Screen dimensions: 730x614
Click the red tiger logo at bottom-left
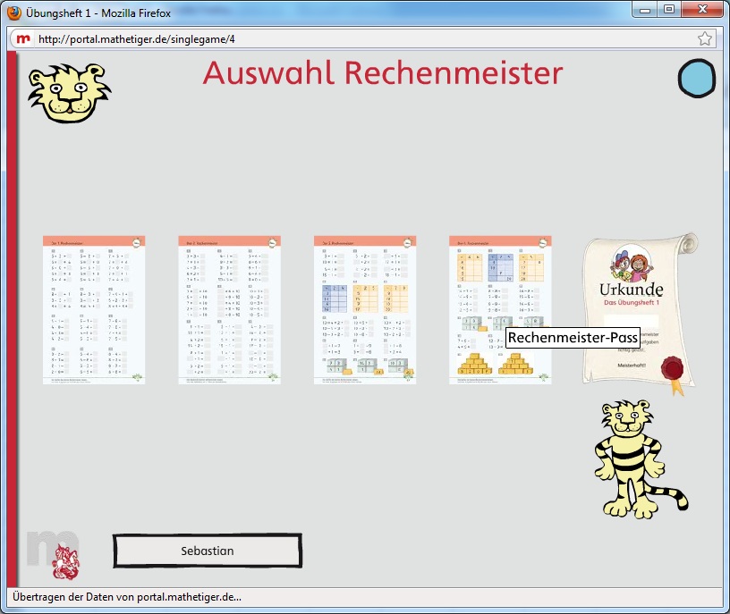click(x=67, y=563)
